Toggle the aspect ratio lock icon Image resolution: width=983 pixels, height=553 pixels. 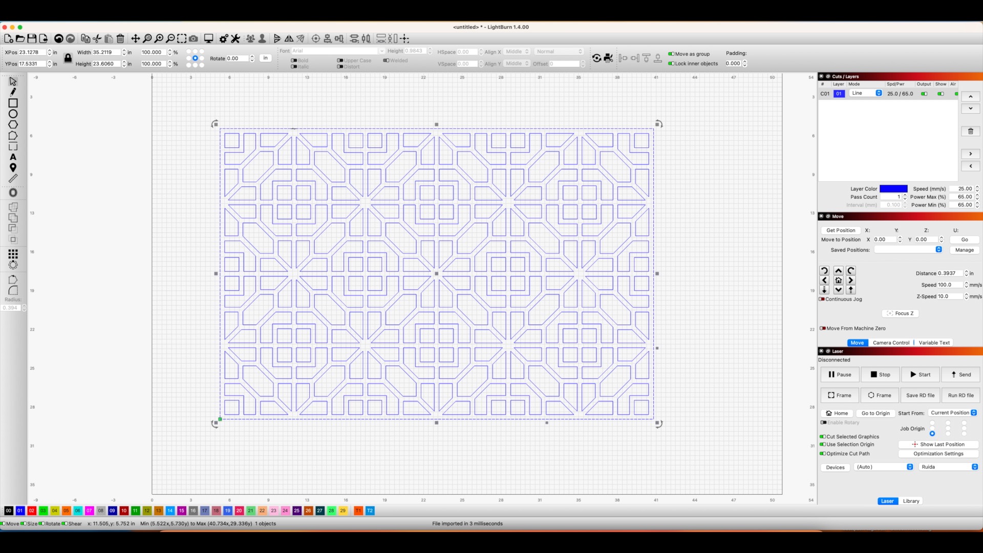pyautogui.click(x=68, y=58)
